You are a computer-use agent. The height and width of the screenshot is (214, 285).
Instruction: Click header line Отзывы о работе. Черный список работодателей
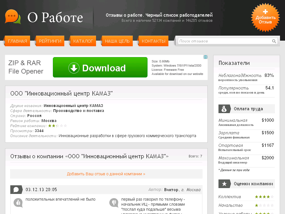point(159,15)
